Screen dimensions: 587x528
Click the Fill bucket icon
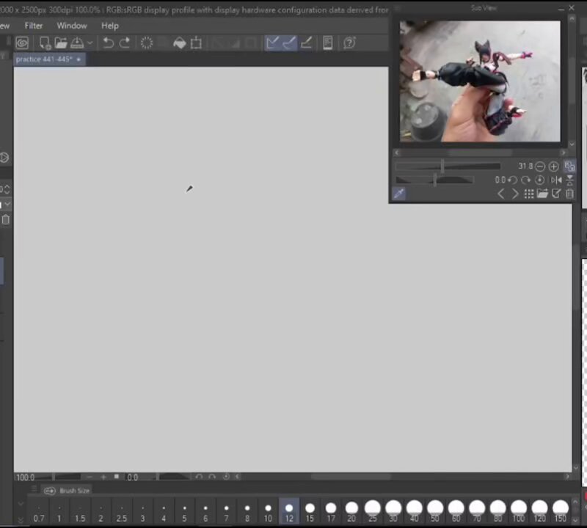point(180,43)
